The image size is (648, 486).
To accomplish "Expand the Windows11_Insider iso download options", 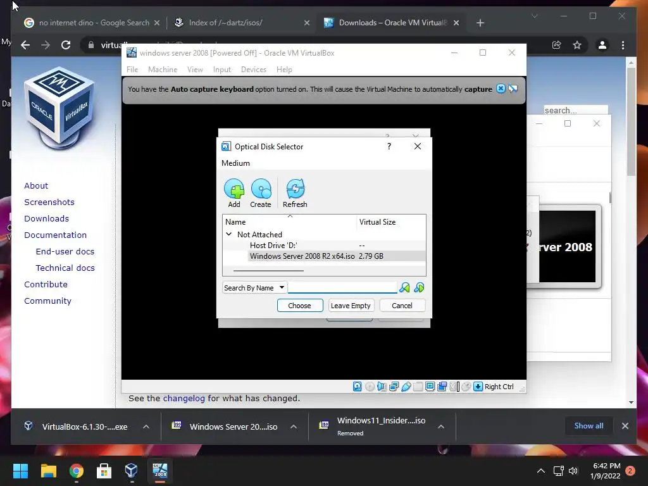I will coord(441,427).
